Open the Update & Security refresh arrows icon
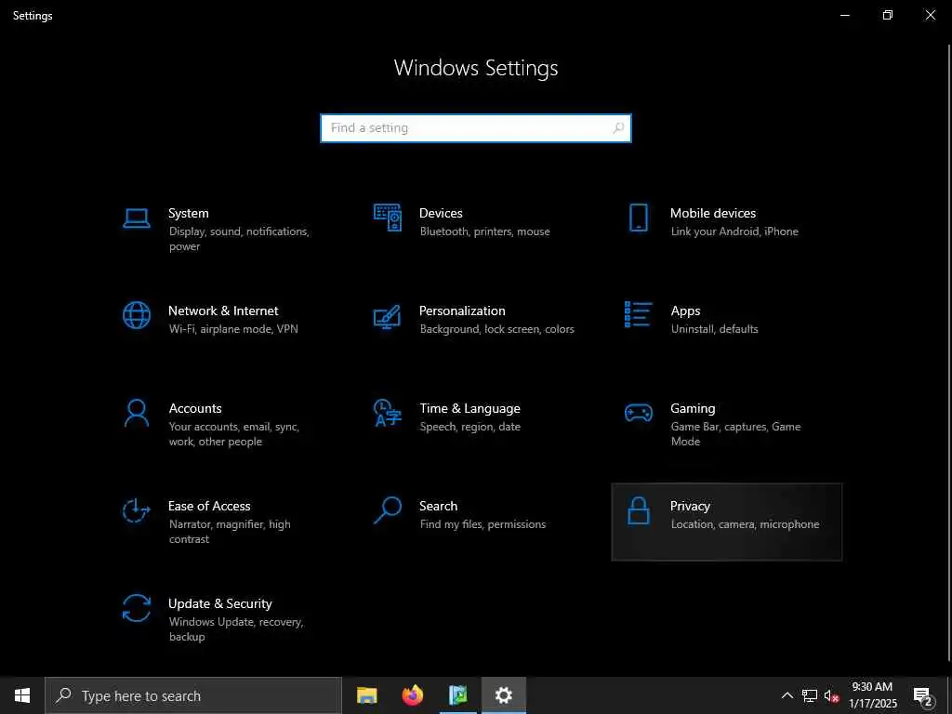The image size is (952, 714). click(x=136, y=608)
